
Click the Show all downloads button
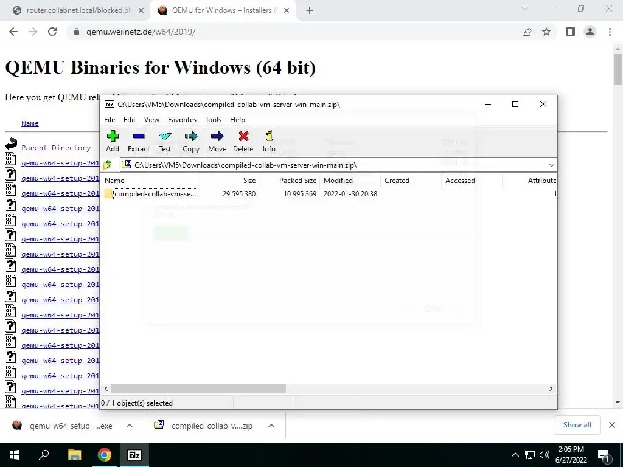[577, 425]
